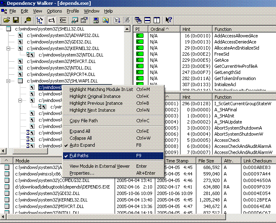
Task: Click the Copy toolbar icon
Action: point(28,20)
